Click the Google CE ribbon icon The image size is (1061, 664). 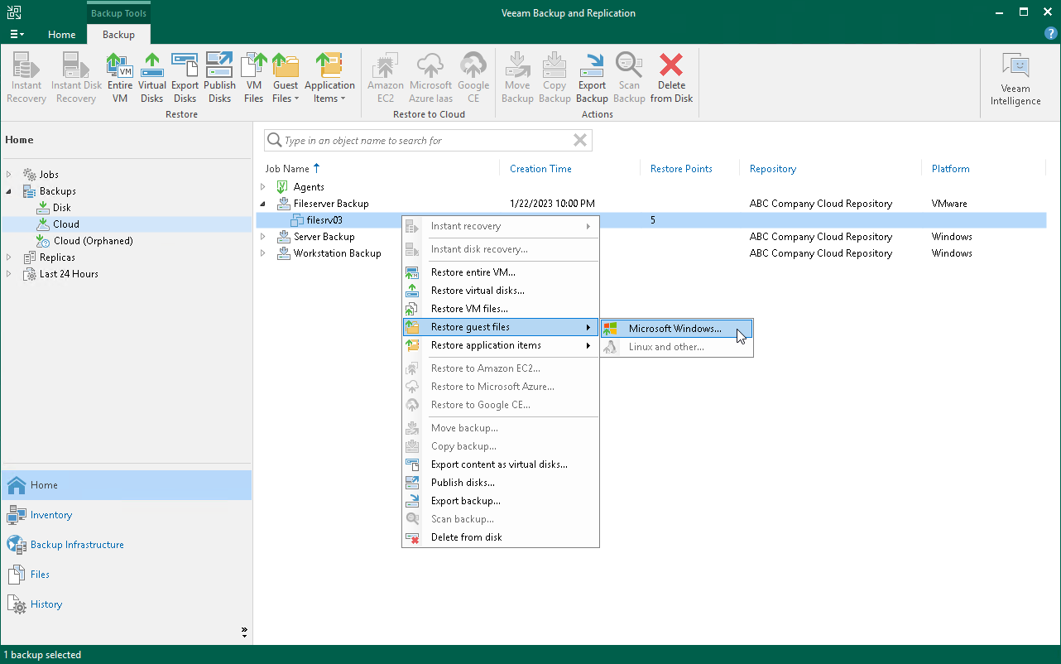coord(473,78)
